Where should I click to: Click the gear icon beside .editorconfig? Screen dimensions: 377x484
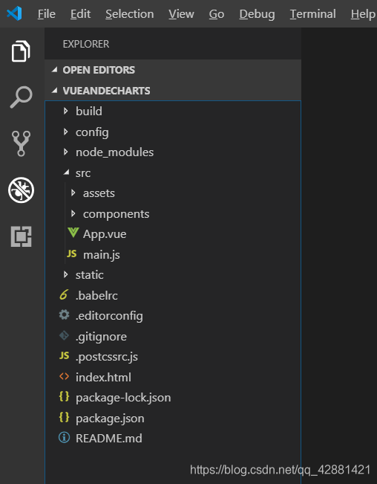(x=64, y=314)
